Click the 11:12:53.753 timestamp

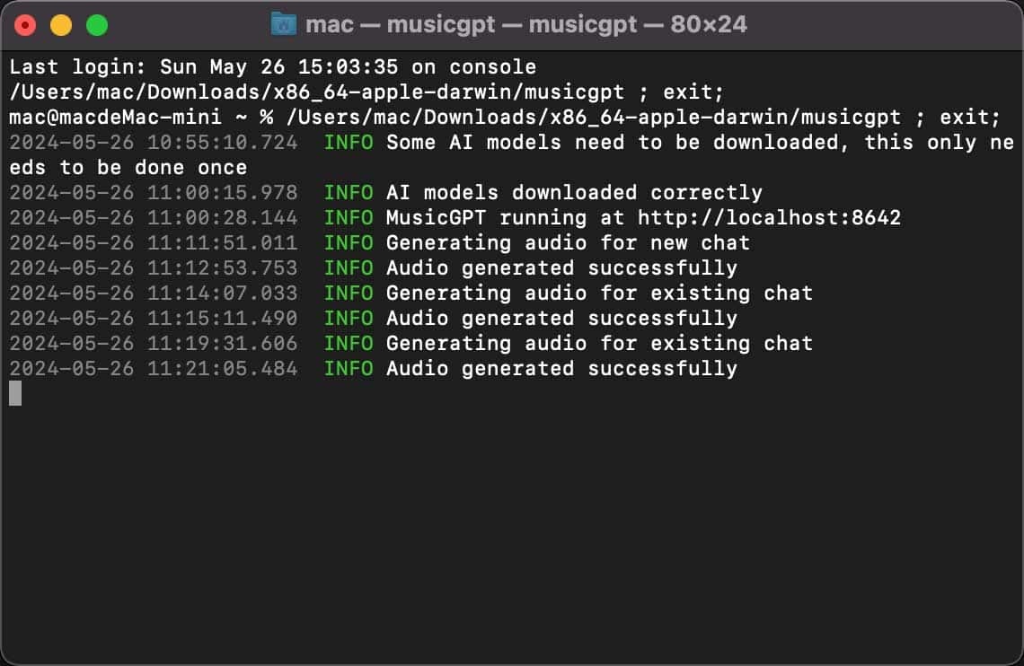point(153,268)
